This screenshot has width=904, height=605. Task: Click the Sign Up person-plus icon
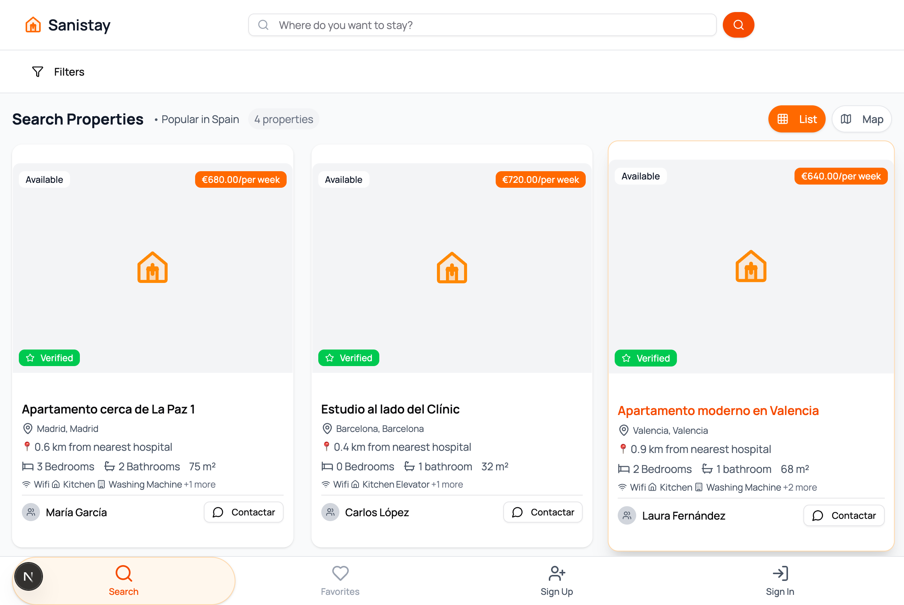tap(556, 573)
